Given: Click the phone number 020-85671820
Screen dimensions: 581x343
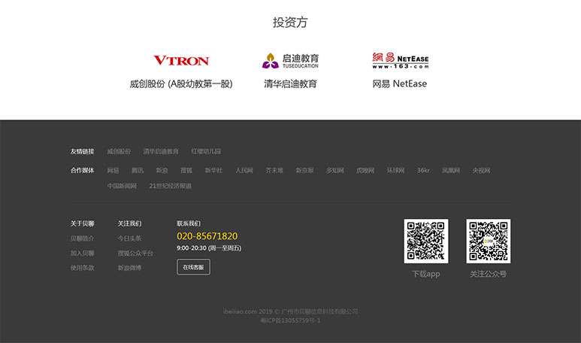Looking at the screenshot, I should coord(207,236).
